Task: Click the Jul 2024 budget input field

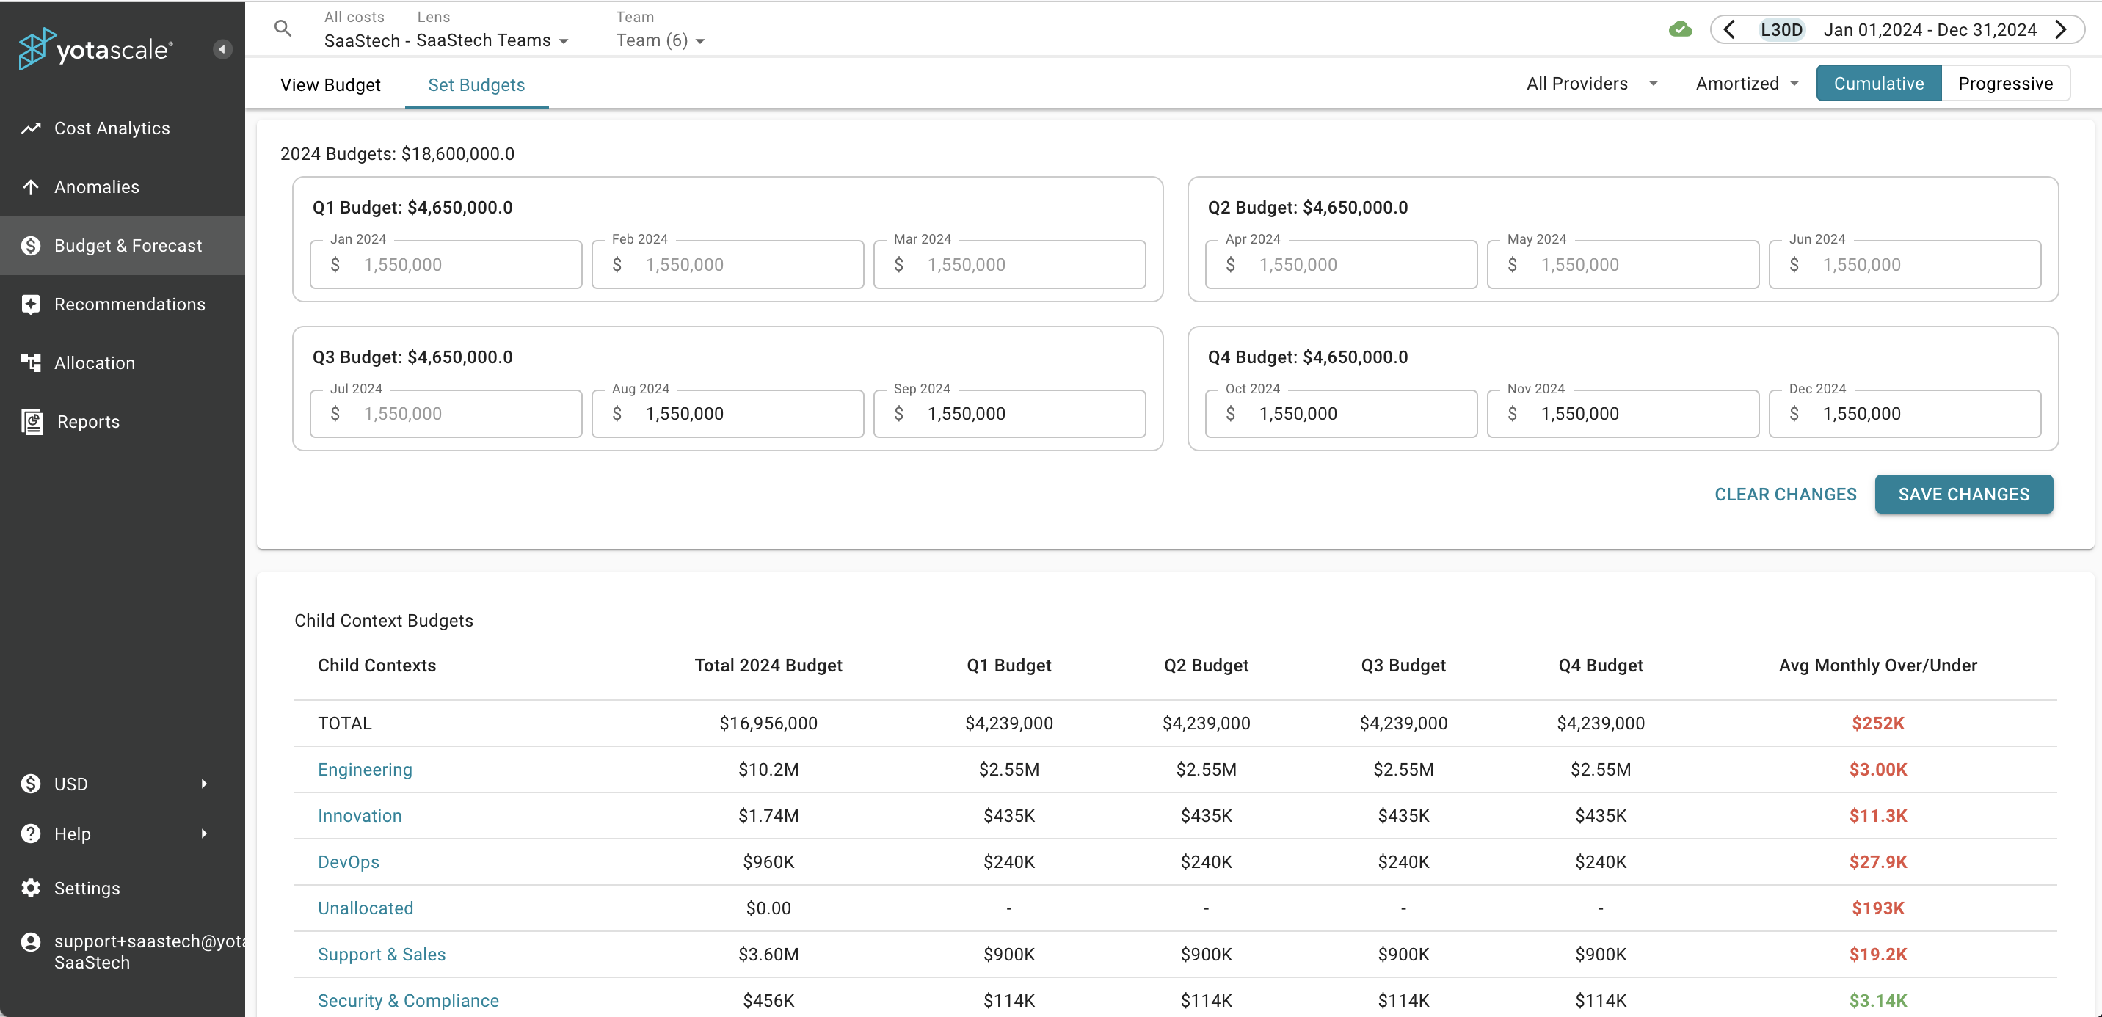Action: (446, 414)
